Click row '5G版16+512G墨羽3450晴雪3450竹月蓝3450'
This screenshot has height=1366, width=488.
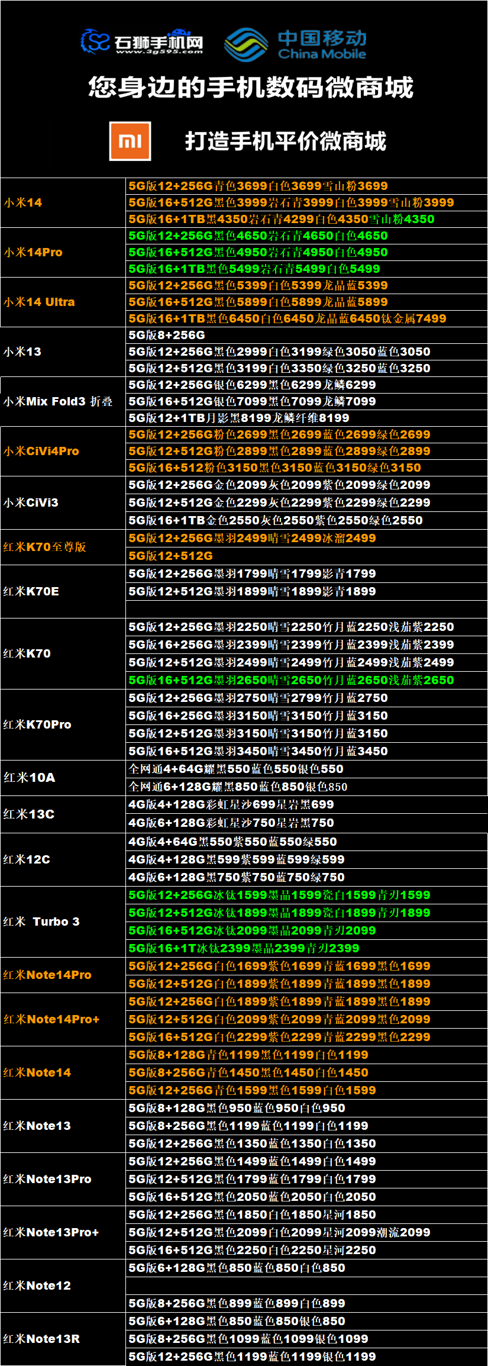306,751
